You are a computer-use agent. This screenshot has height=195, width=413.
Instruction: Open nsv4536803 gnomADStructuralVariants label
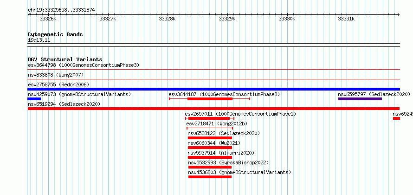point(239,172)
